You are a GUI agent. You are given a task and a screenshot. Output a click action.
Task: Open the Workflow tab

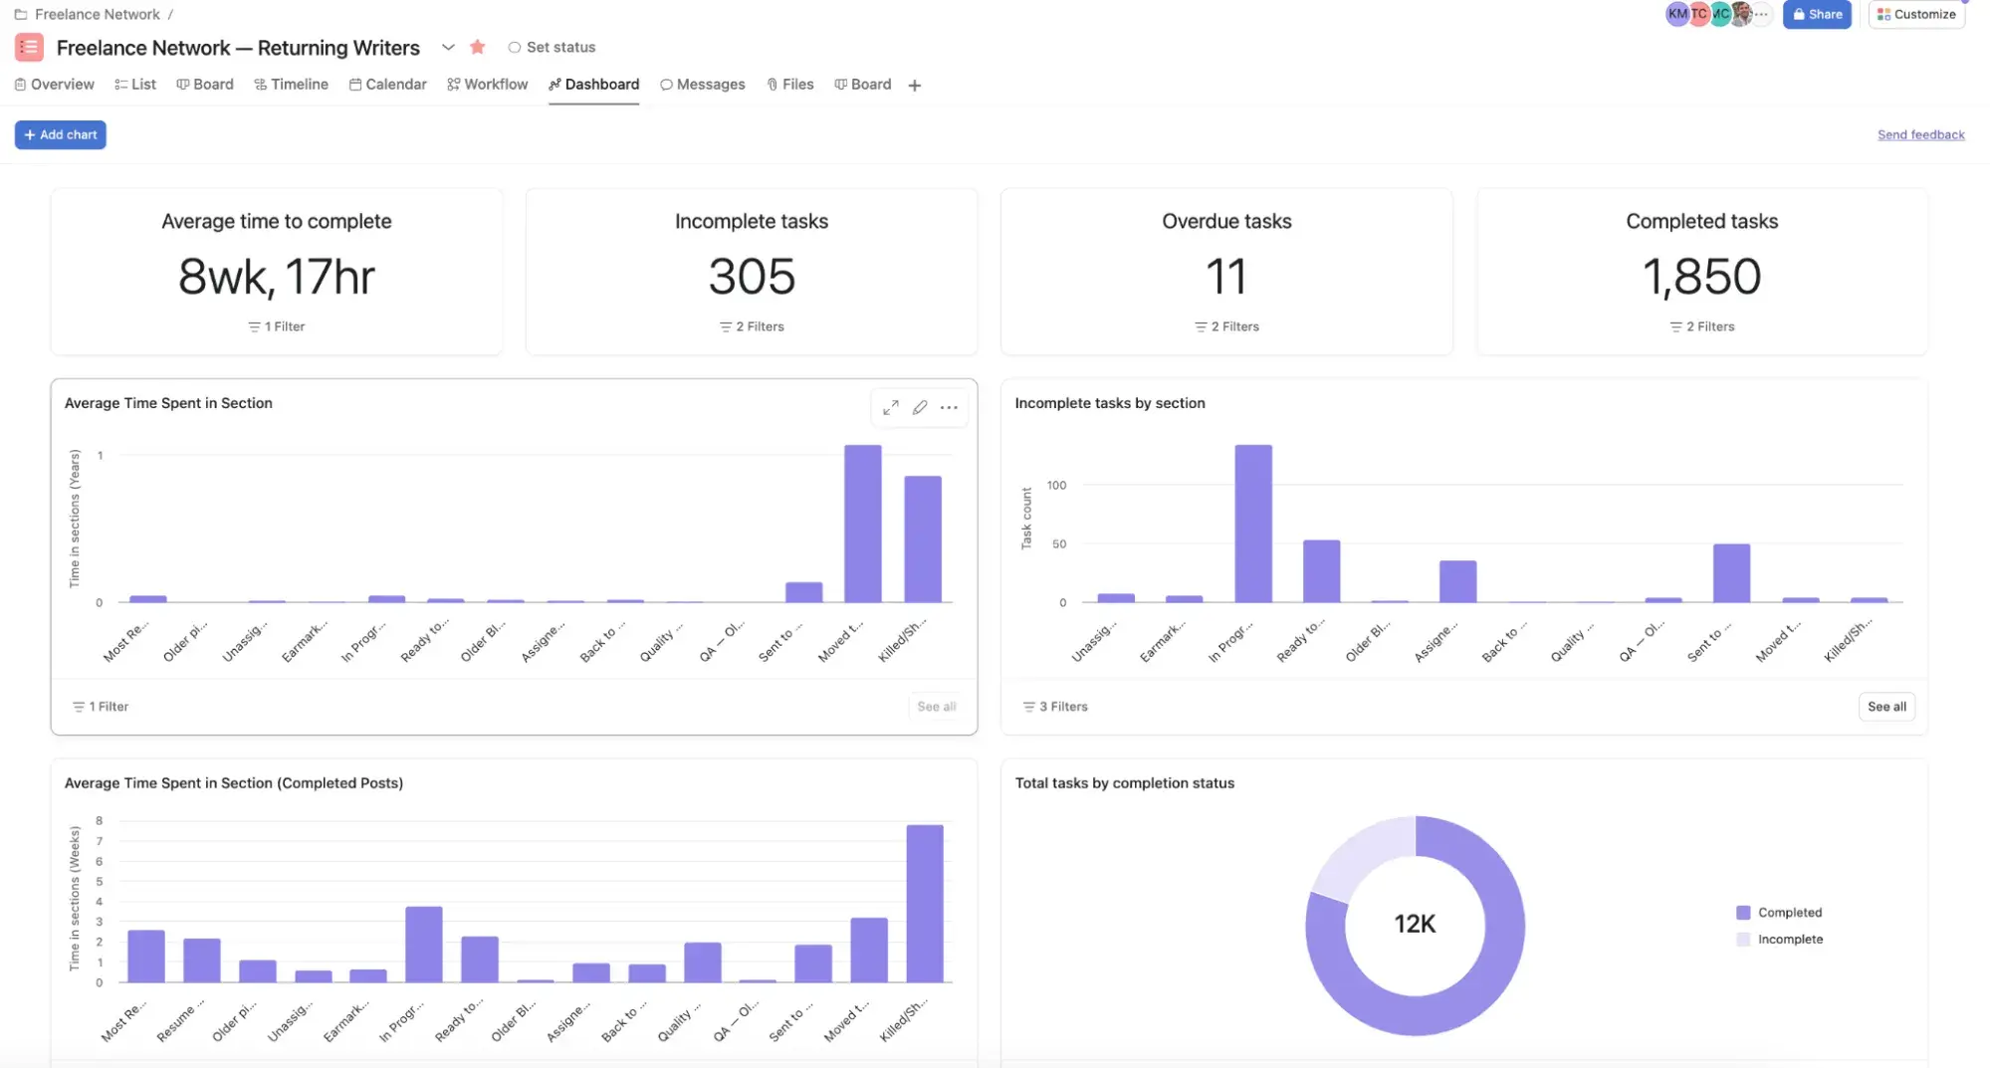(x=487, y=85)
